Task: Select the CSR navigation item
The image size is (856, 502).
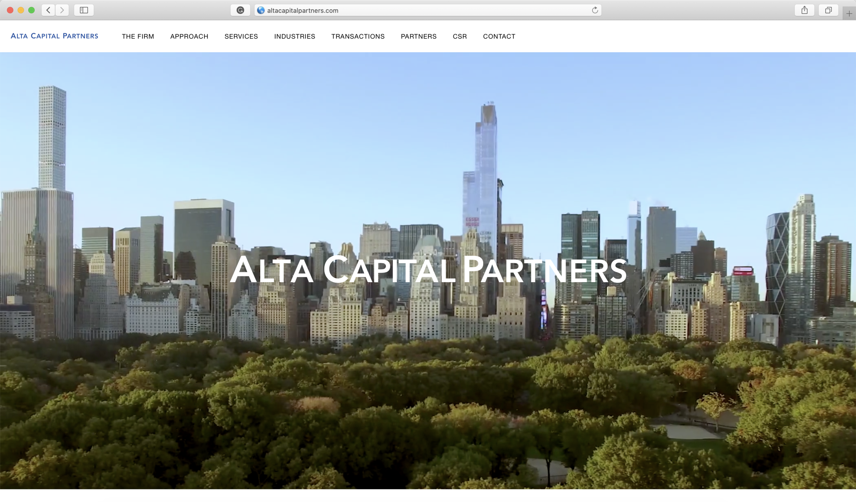Action: 460,36
